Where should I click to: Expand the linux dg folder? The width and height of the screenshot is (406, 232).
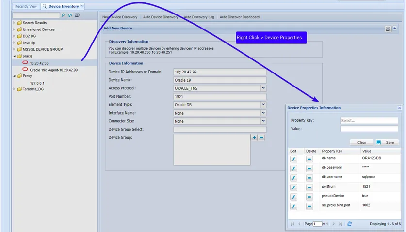14,43
